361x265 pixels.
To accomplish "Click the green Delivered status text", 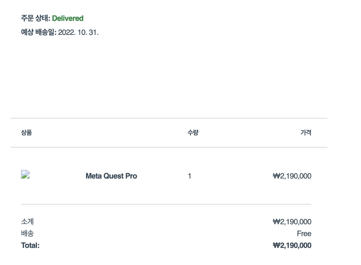I will point(68,18).
